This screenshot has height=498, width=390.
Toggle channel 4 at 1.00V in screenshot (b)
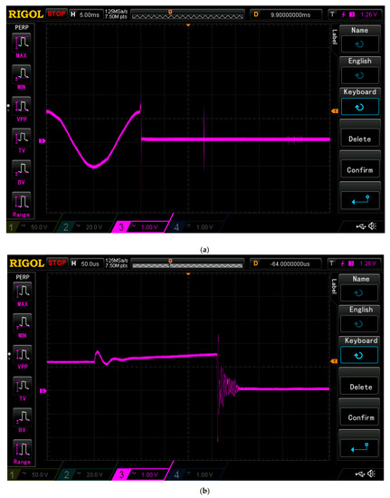click(197, 474)
